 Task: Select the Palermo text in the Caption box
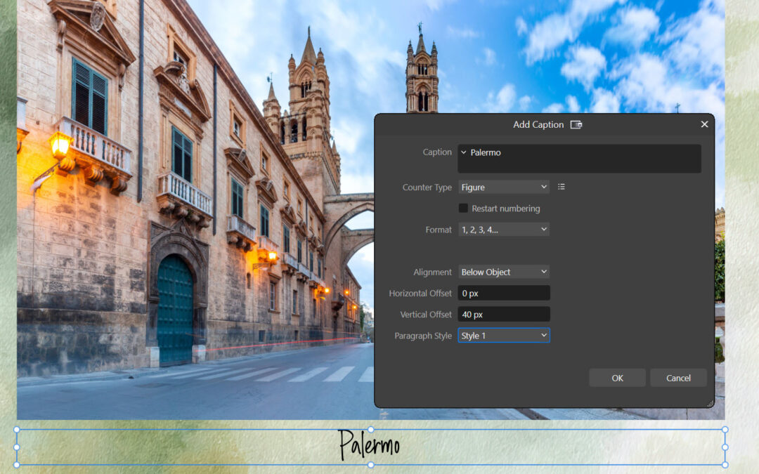click(x=488, y=152)
